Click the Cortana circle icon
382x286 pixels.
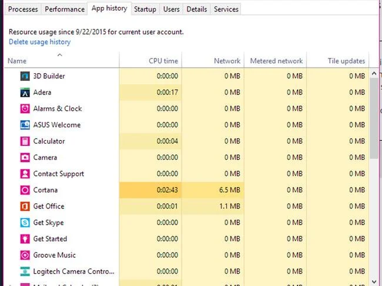(25, 190)
